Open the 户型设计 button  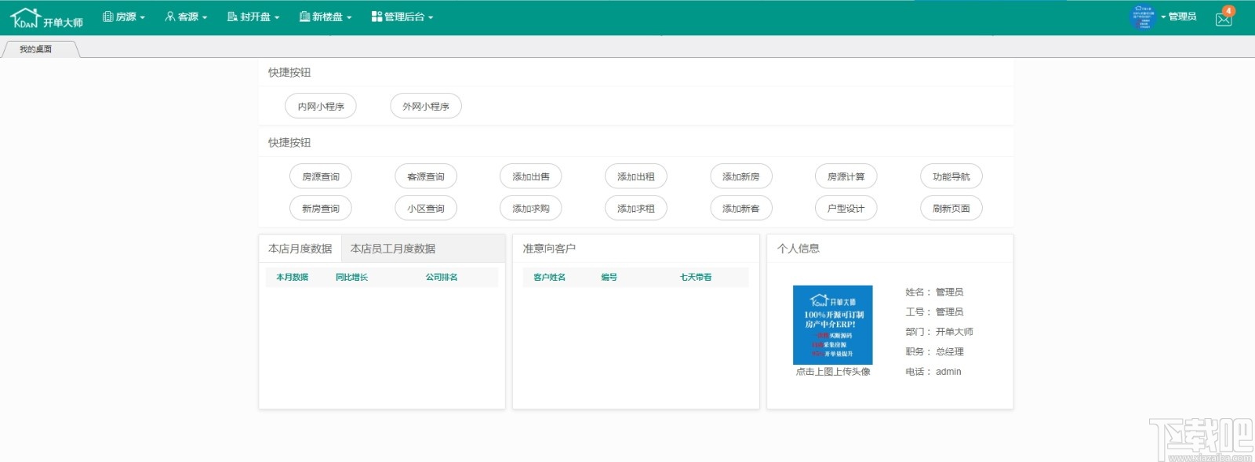(x=846, y=209)
